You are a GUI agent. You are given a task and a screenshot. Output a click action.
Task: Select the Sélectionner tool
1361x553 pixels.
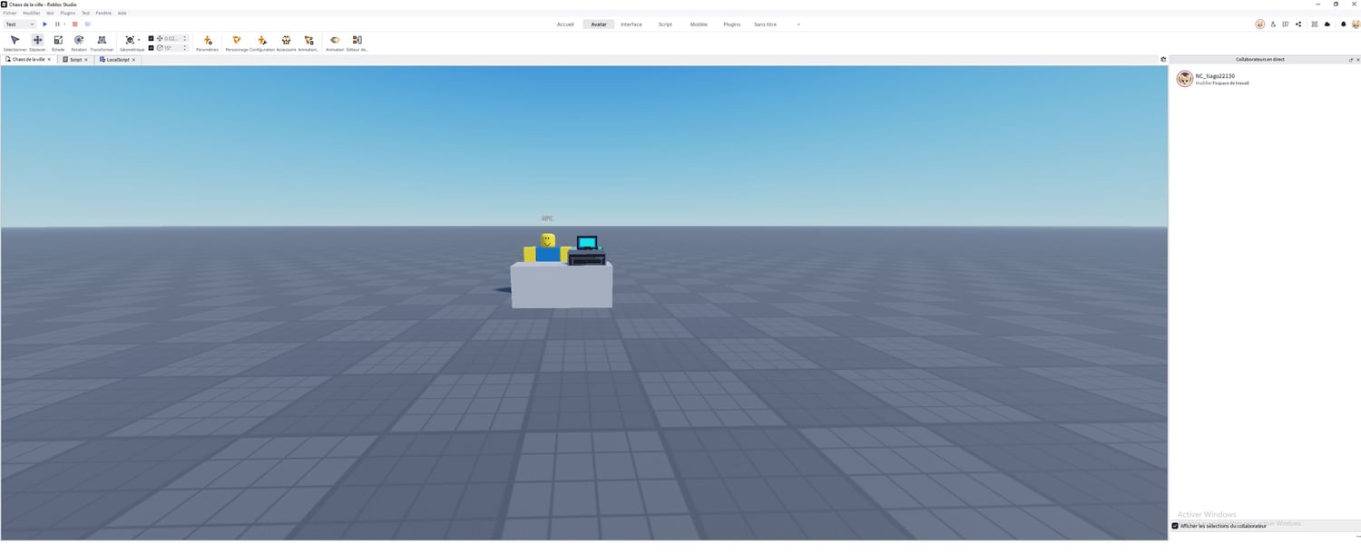[15, 43]
